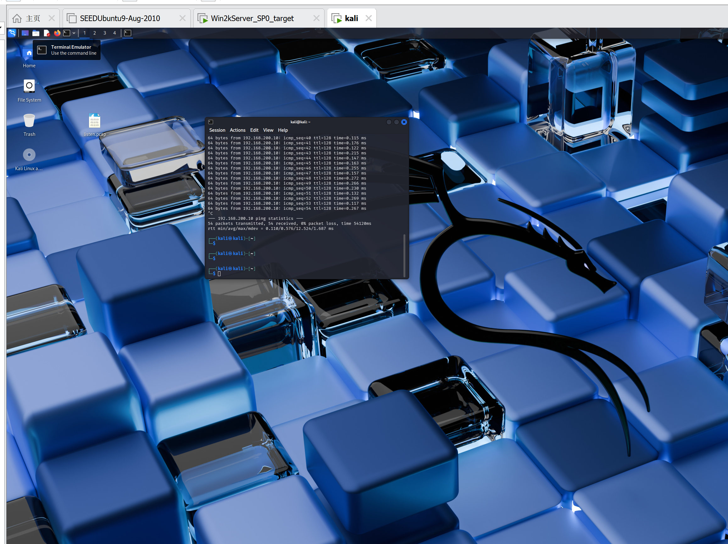Open Terminal Emulator launcher in panel

coord(67,33)
